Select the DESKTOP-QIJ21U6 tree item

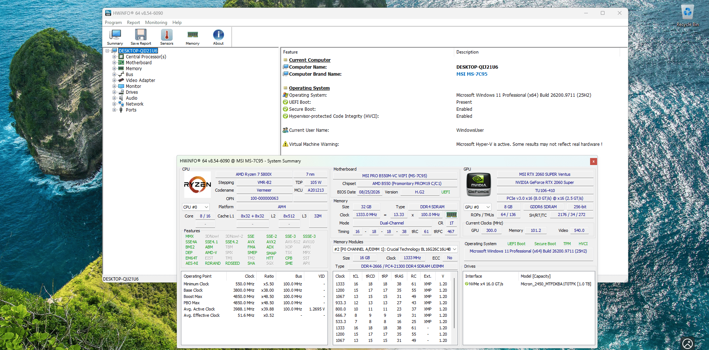tap(138, 51)
